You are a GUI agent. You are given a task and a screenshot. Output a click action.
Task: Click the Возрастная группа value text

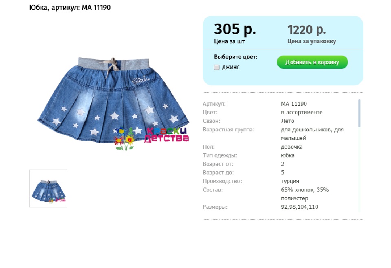coord(312,134)
